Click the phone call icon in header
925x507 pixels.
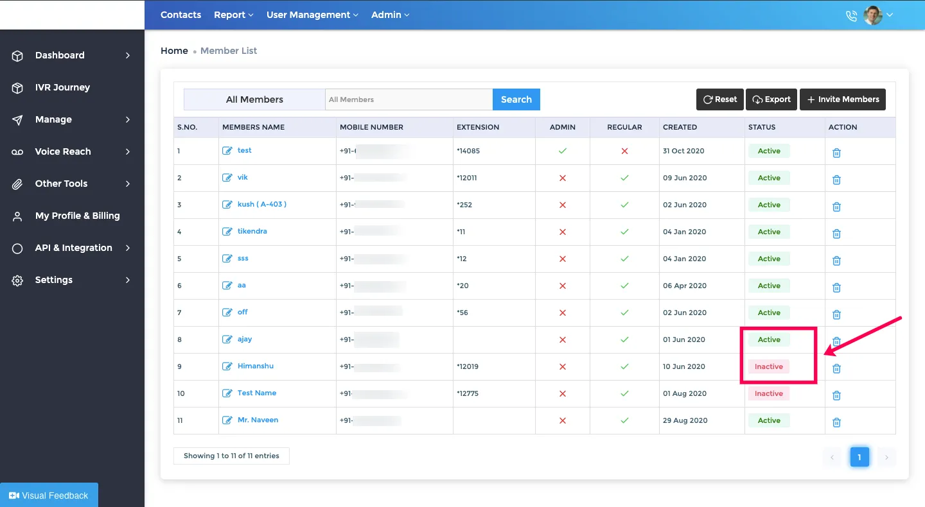852,15
